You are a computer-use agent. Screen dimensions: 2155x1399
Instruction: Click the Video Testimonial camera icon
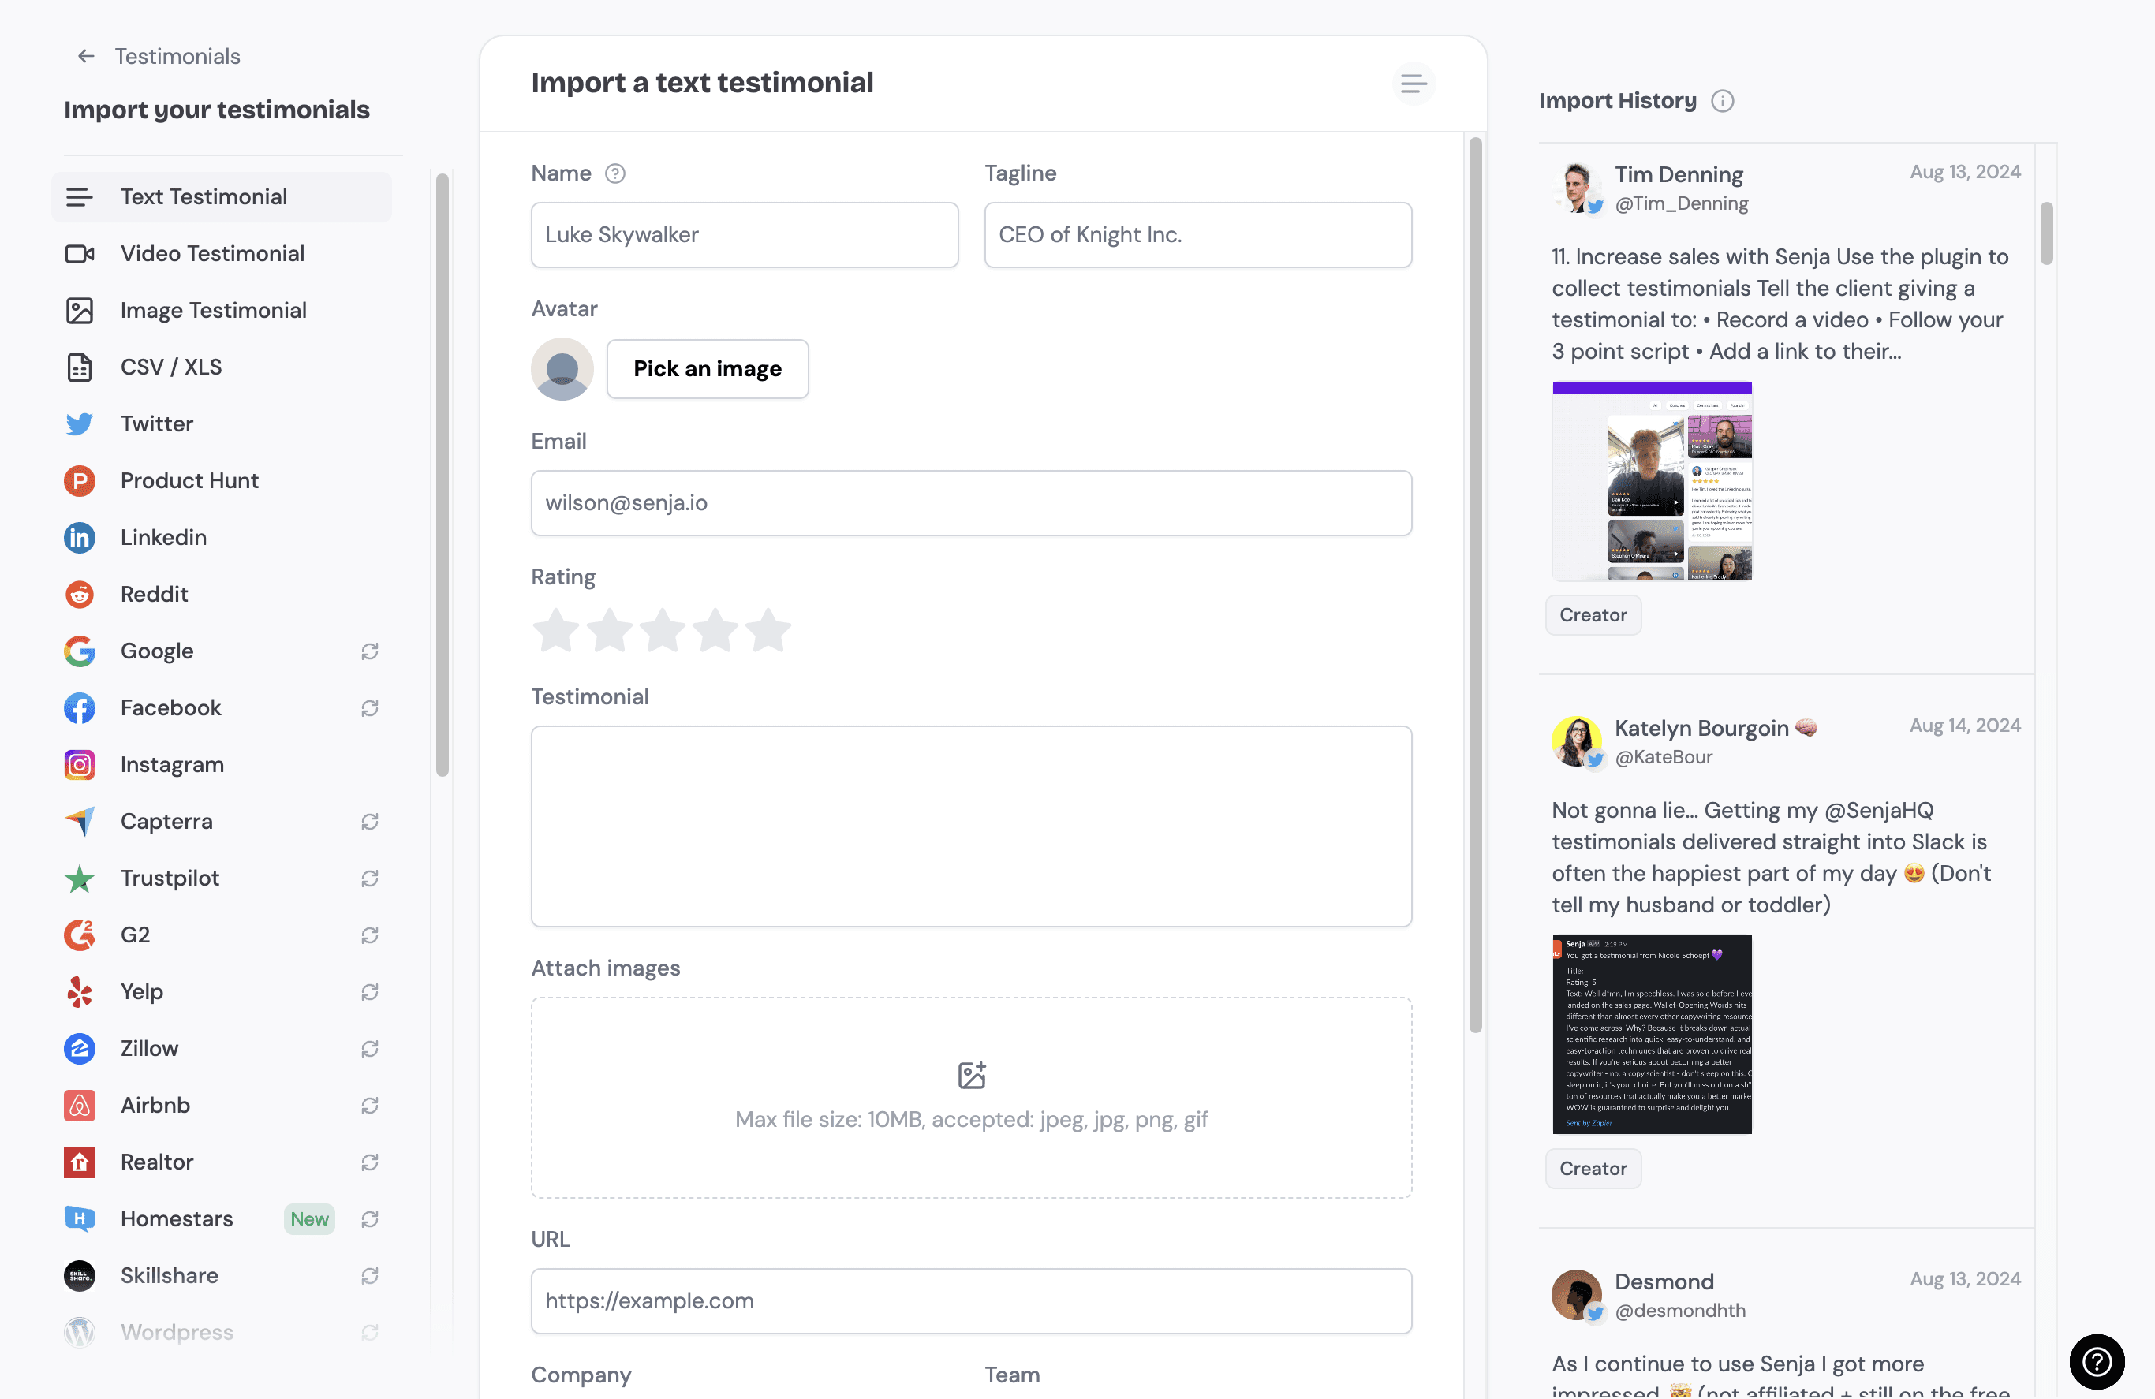pos(79,253)
